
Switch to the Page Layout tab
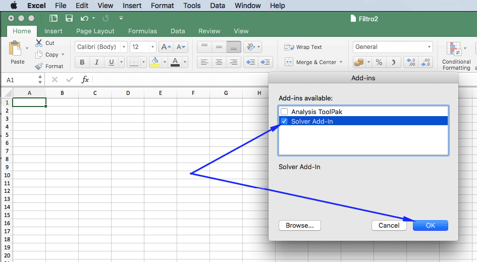[x=95, y=31]
